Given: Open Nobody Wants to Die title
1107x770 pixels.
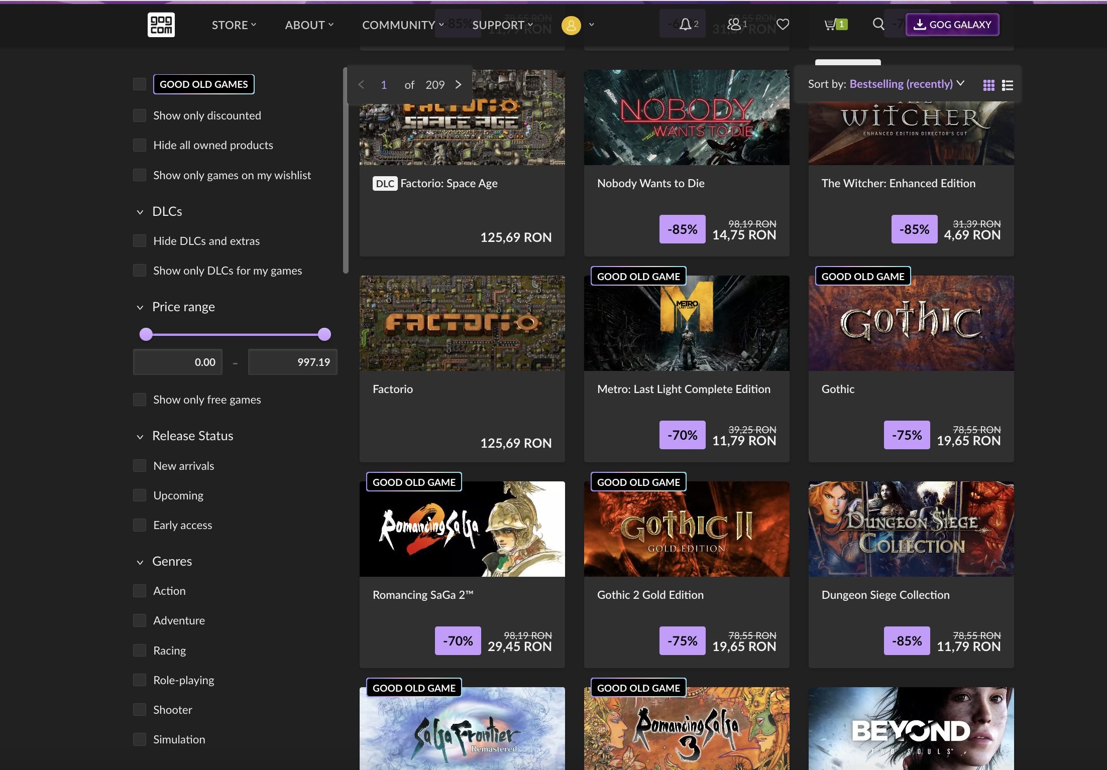Looking at the screenshot, I should tap(650, 183).
